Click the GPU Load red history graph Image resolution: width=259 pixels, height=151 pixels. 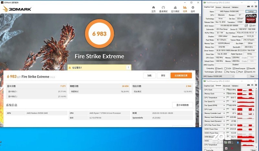[246, 109]
